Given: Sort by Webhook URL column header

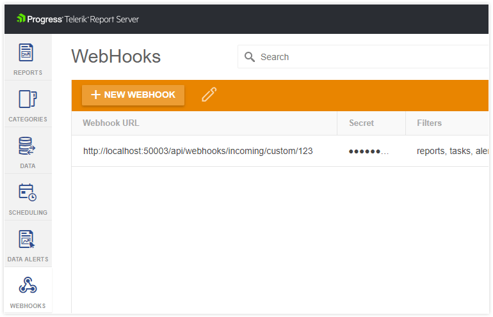Looking at the screenshot, I should pos(111,123).
